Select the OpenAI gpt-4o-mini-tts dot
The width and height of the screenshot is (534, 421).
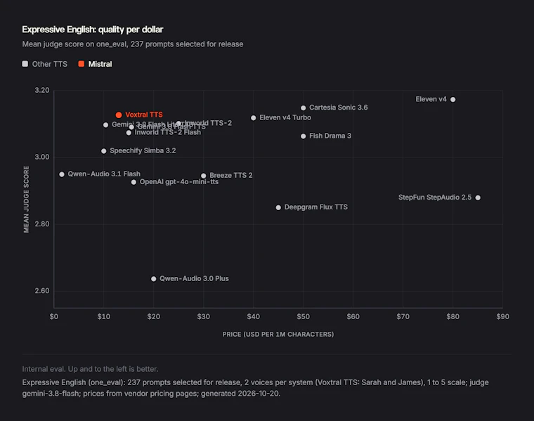pyautogui.click(x=133, y=182)
